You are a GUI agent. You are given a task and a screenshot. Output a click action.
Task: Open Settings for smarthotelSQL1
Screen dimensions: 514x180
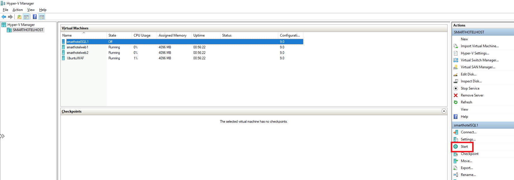(x=468, y=139)
